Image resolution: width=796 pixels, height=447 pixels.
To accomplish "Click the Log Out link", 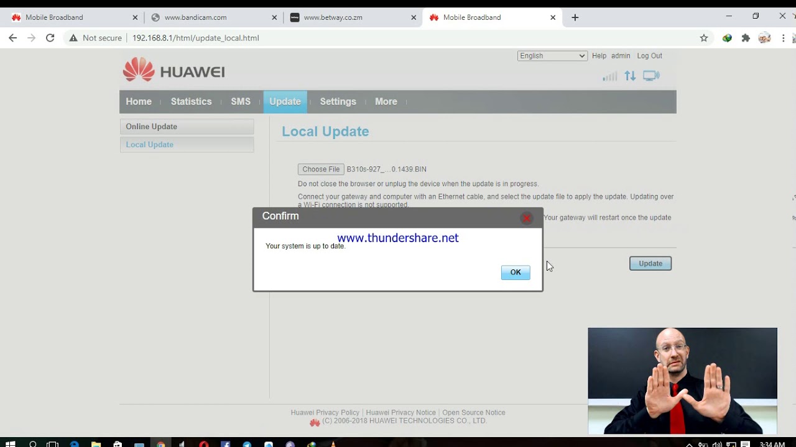I will (x=649, y=56).
